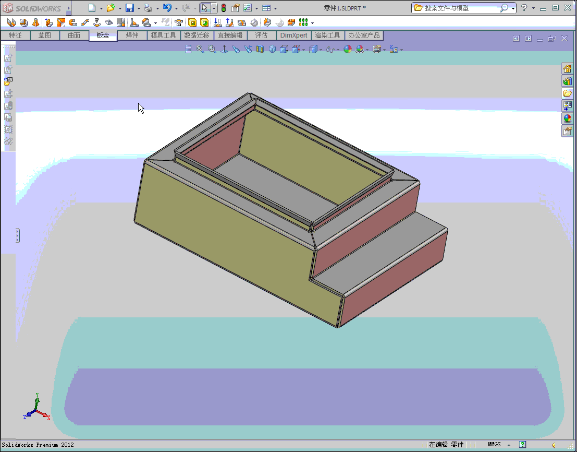The height and width of the screenshot is (452, 577).
Task: Switch to the 特征 tab
Action: [x=16, y=35]
